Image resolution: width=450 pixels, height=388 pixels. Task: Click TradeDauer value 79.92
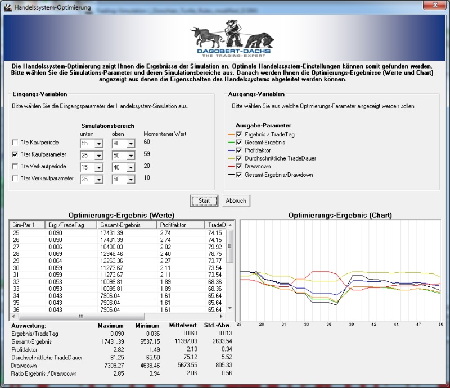[215, 247]
